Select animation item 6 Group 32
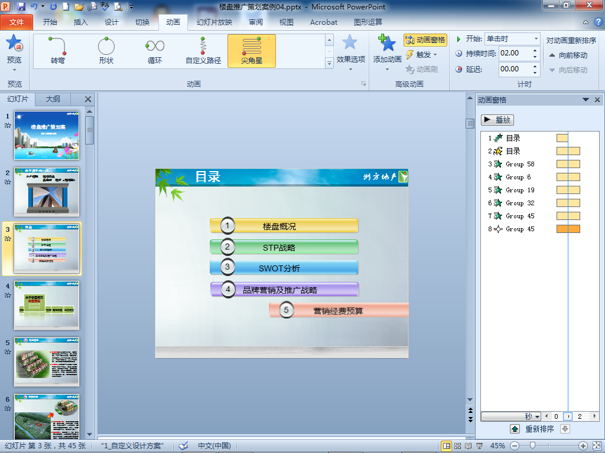This screenshot has width=605, height=453. pos(539,203)
